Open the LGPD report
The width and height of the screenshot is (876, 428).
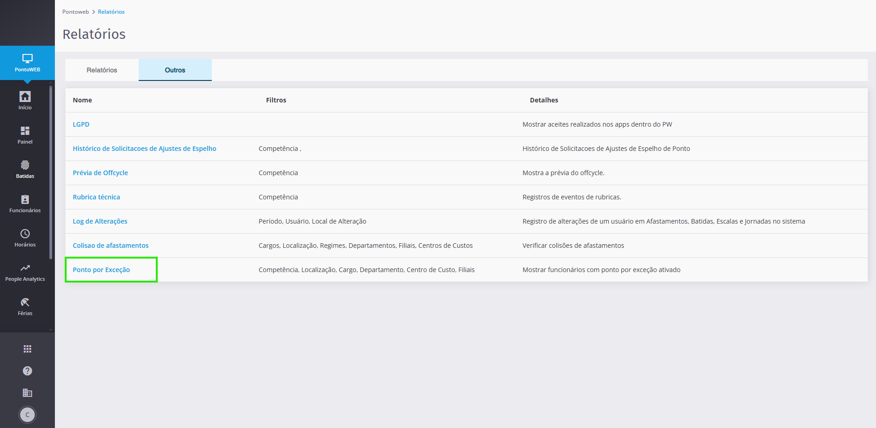point(81,124)
